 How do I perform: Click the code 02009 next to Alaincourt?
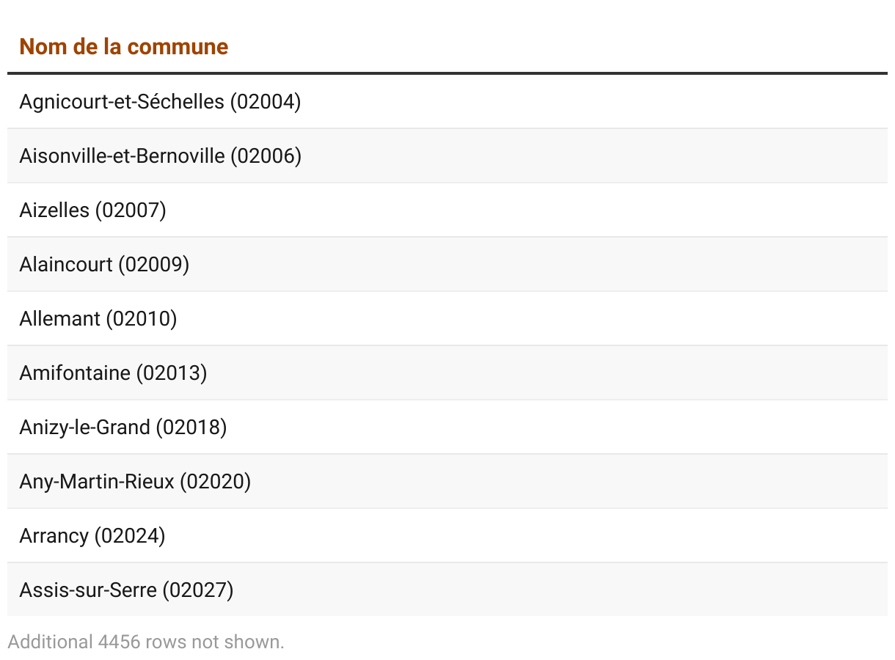tap(153, 264)
